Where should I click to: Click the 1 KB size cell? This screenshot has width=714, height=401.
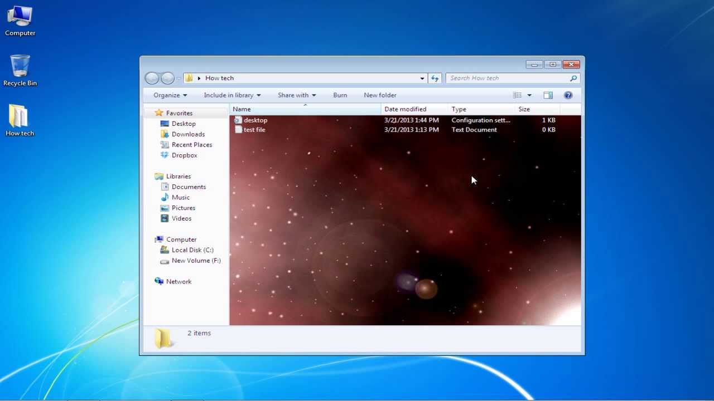click(x=548, y=120)
